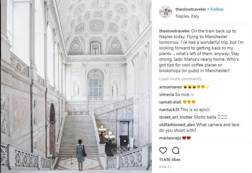Viewport: 252px width, 173px height.
Task: Click the caption text about Manchester
Action: pyautogui.click(x=201, y=51)
